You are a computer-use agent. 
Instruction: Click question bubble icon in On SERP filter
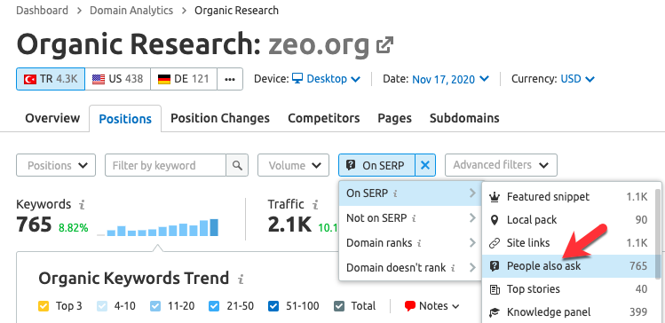[351, 165]
